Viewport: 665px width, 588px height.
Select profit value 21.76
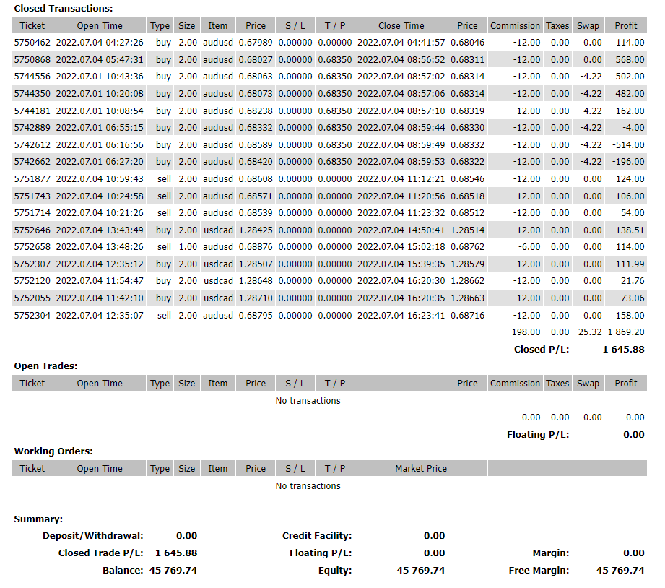pos(633,281)
